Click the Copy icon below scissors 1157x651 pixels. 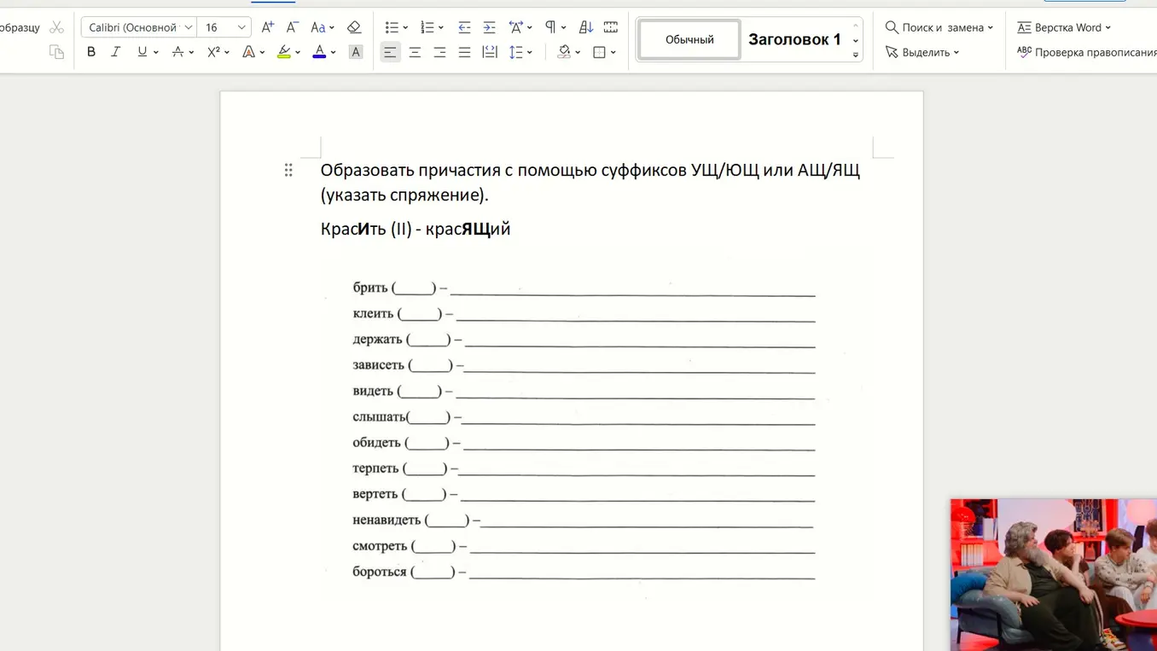pyautogui.click(x=56, y=52)
